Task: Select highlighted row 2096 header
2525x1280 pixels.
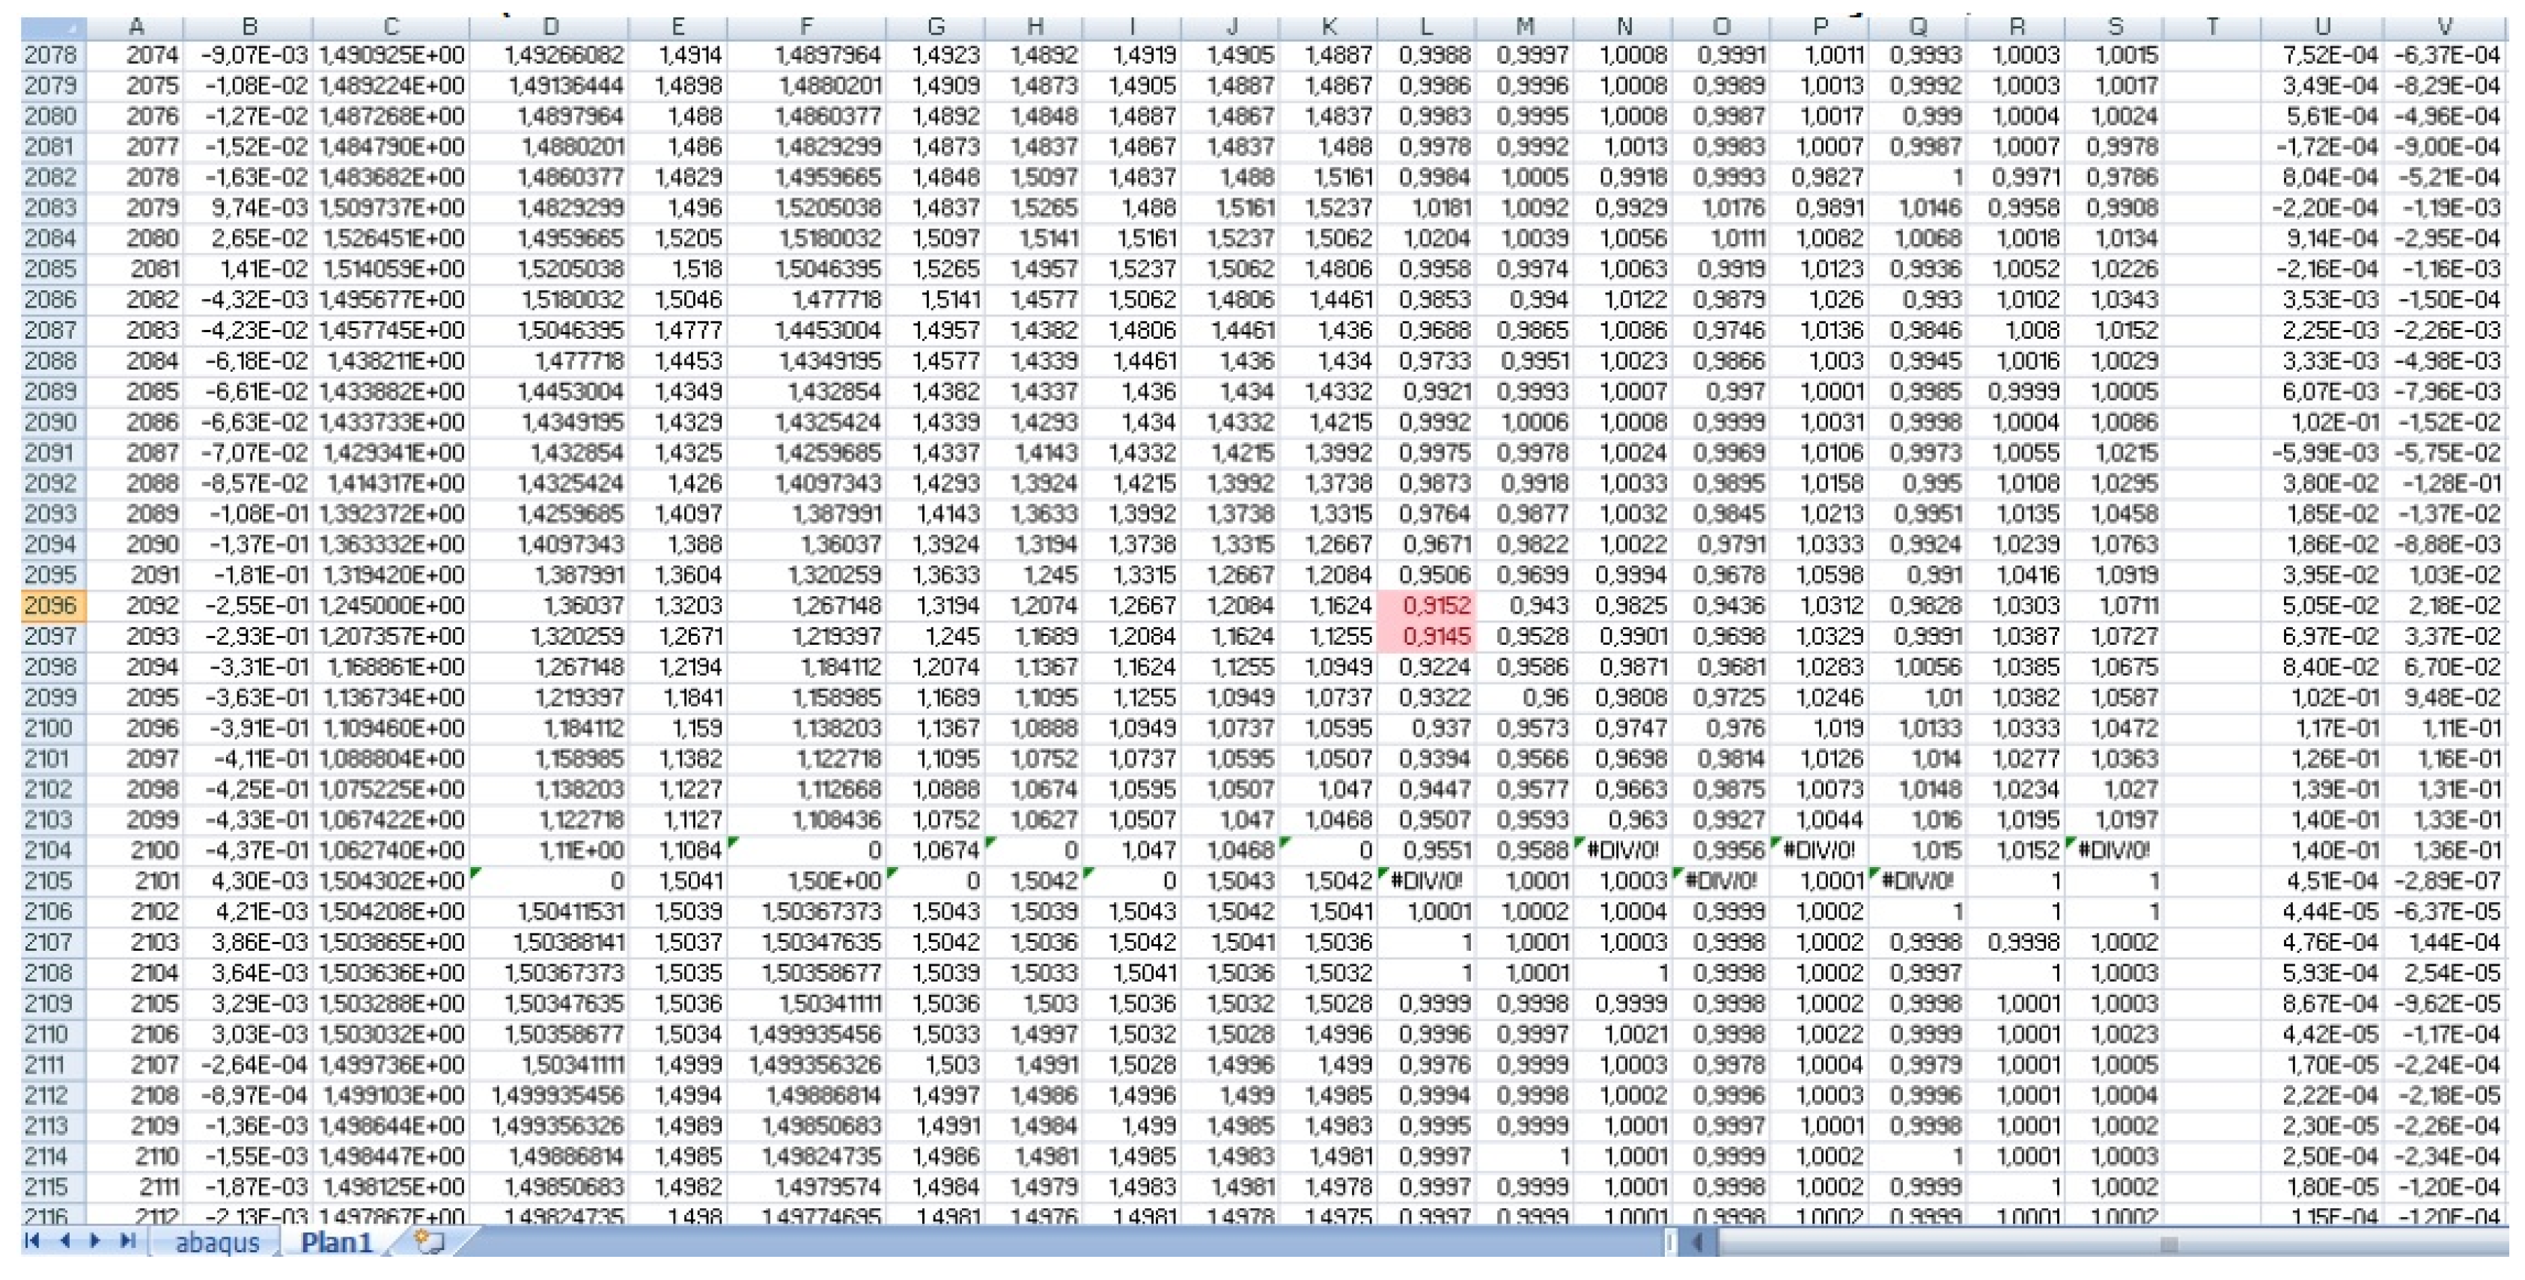Action: (x=50, y=605)
